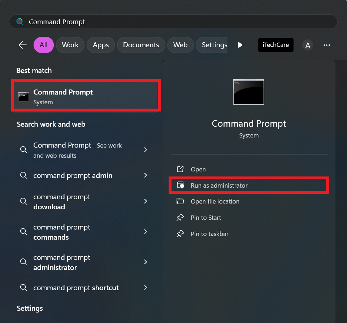Open the account avatar labeled A
This screenshot has width=347, height=323.
(307, 45)
